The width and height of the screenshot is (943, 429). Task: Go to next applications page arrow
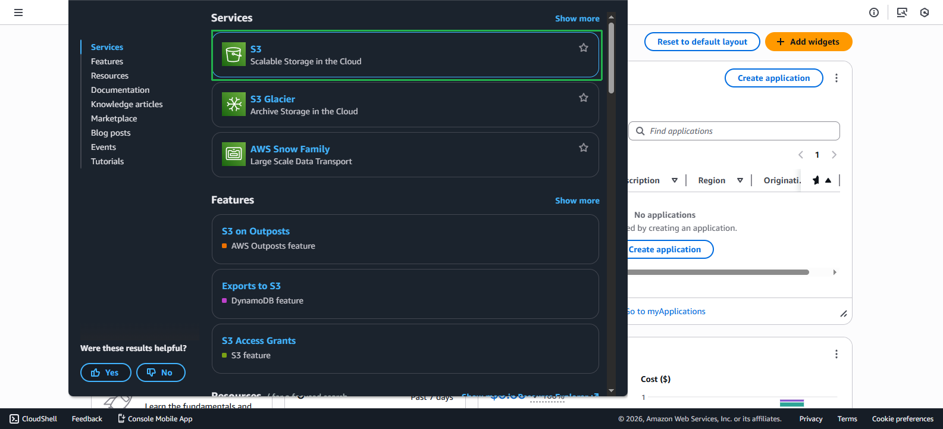834,155
